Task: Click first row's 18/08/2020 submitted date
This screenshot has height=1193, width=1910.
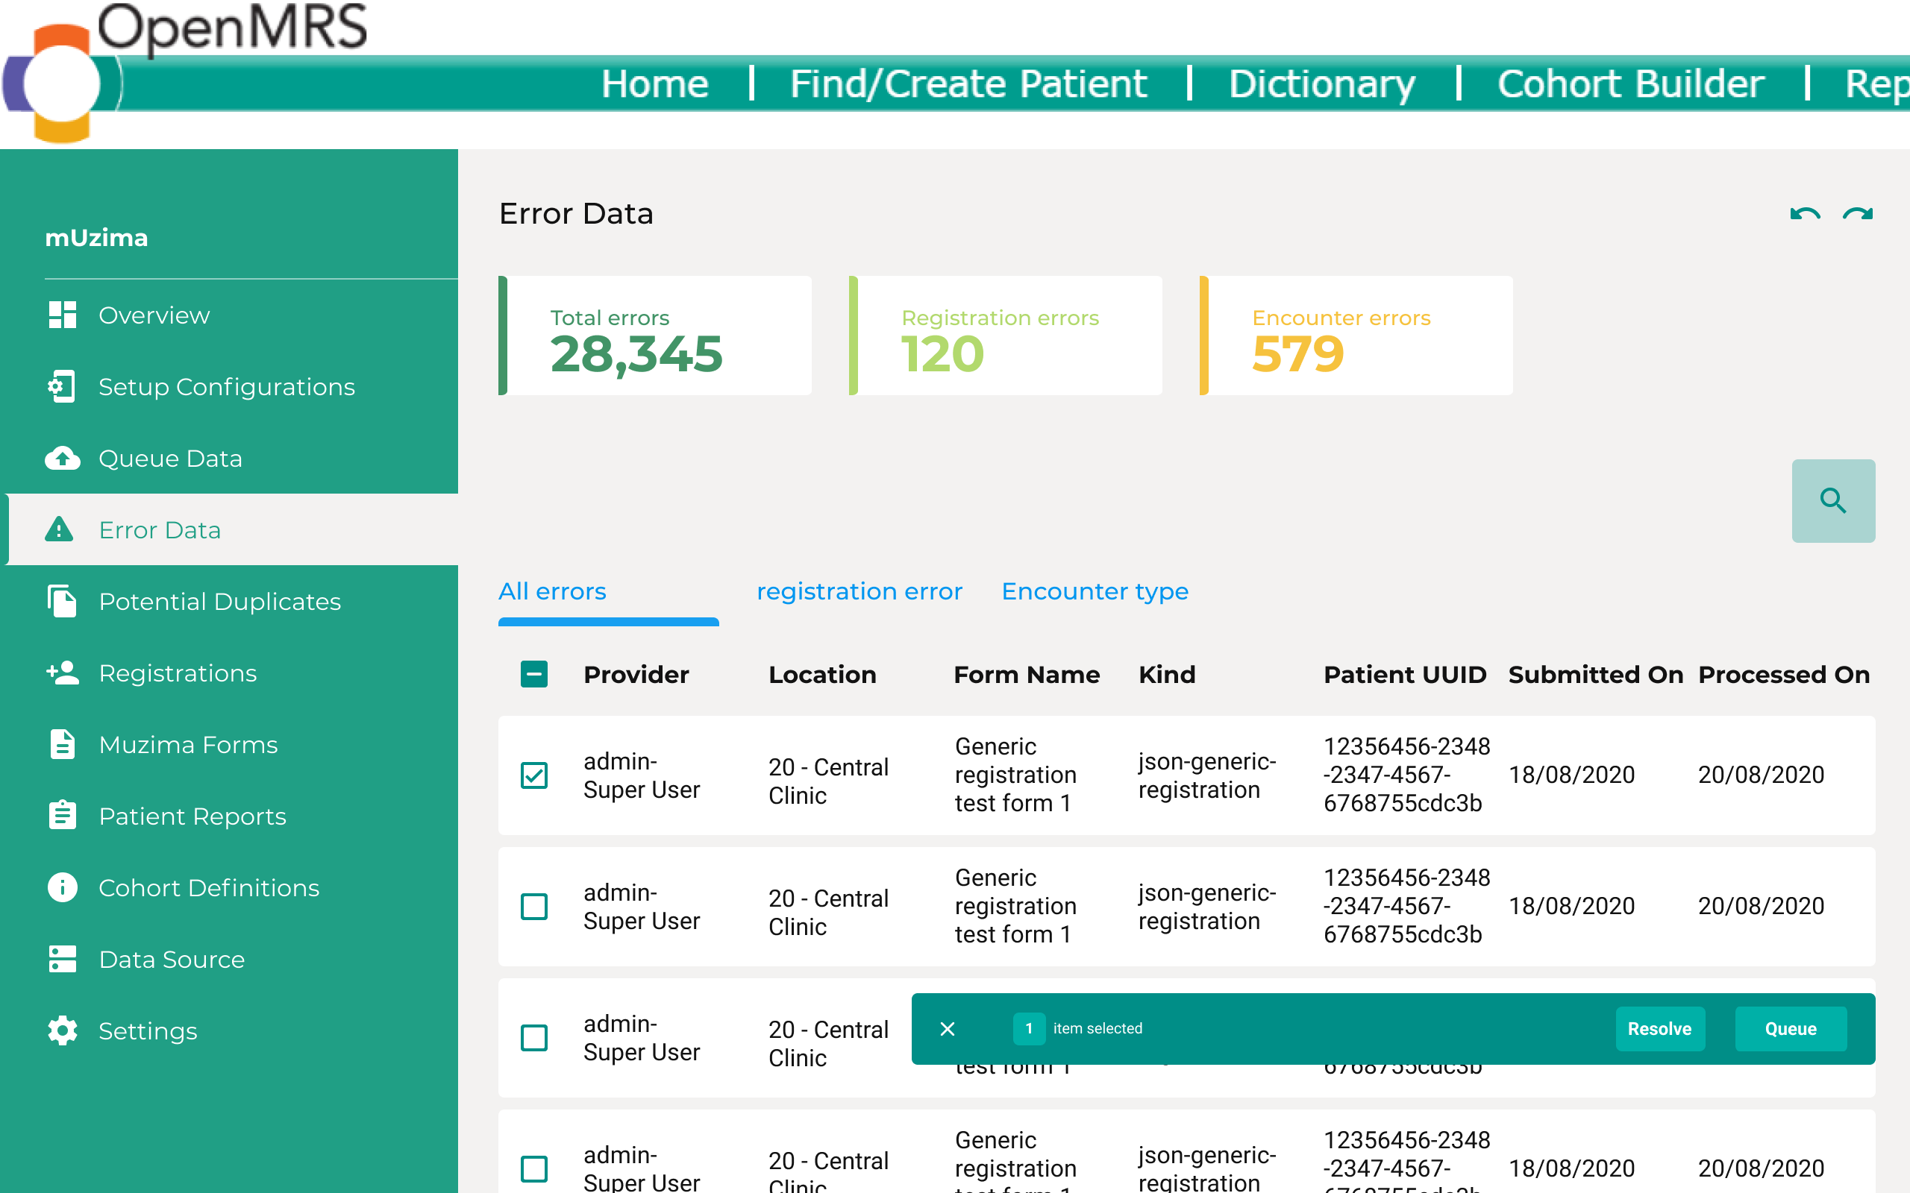Action: pyautogui.click(x=1571, y=775)
